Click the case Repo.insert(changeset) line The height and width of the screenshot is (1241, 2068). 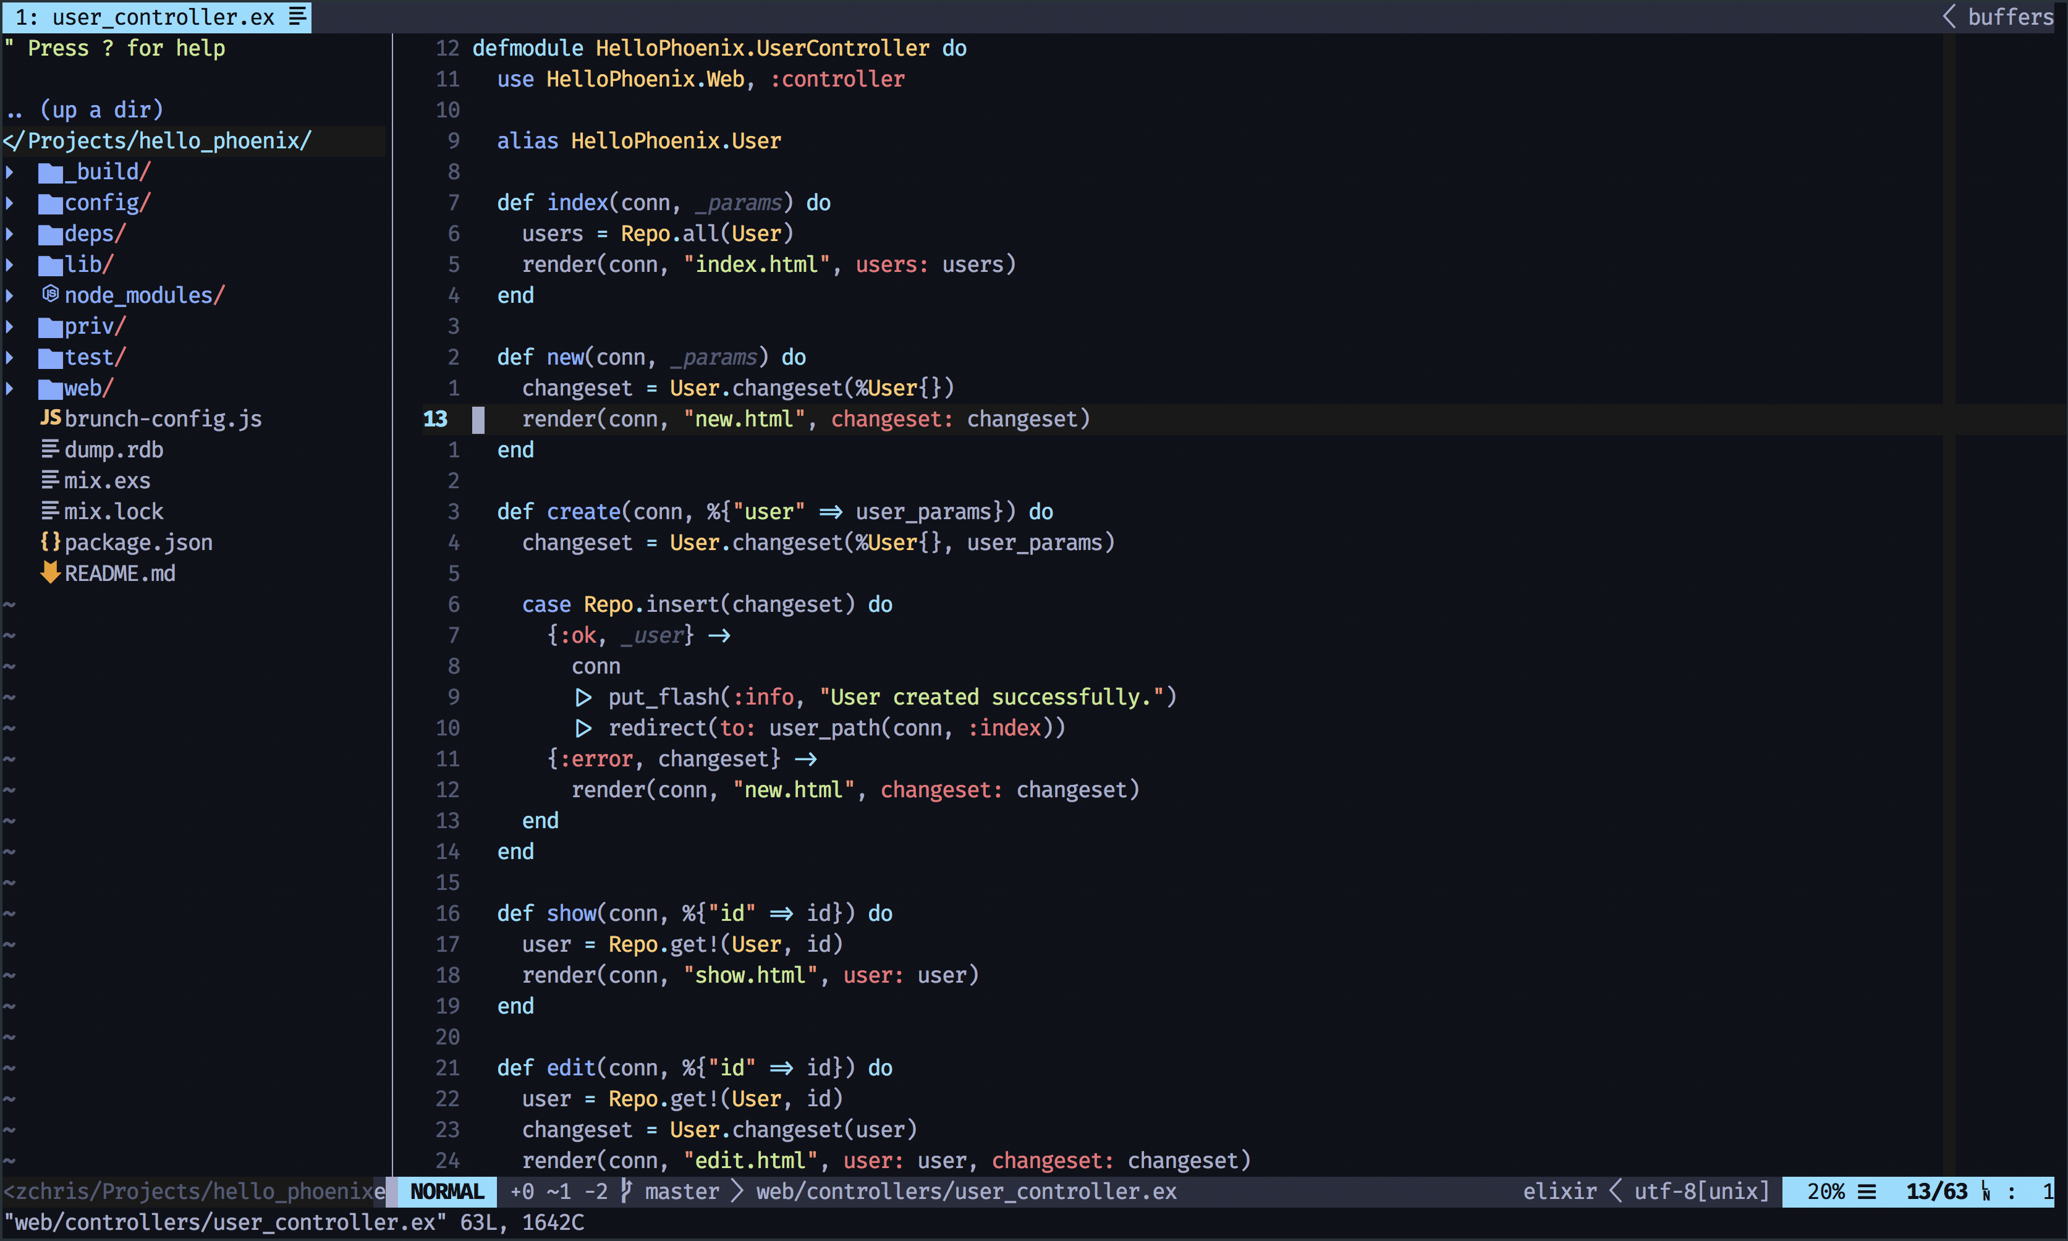tap(708, 604)
